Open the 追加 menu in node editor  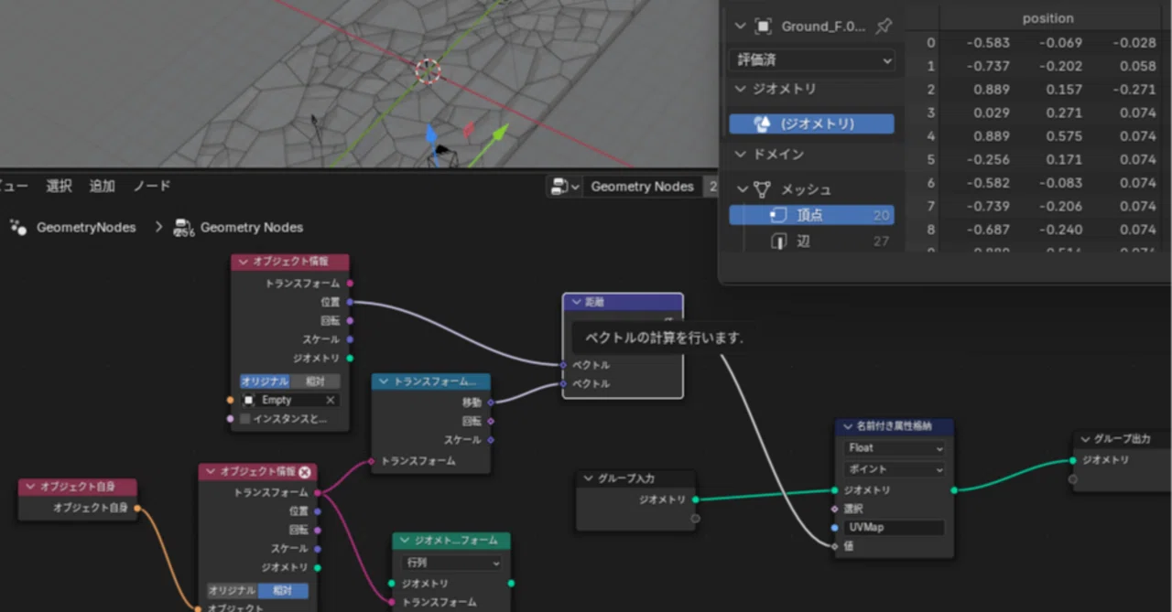click(x=102, y=187)
